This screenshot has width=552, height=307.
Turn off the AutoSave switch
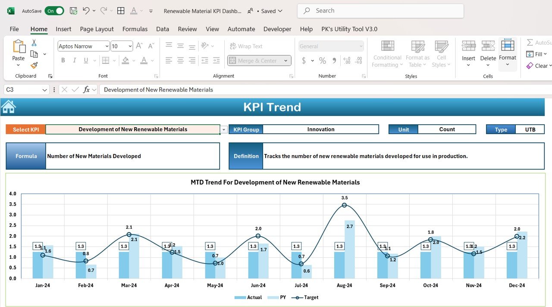tap(54, 11)
